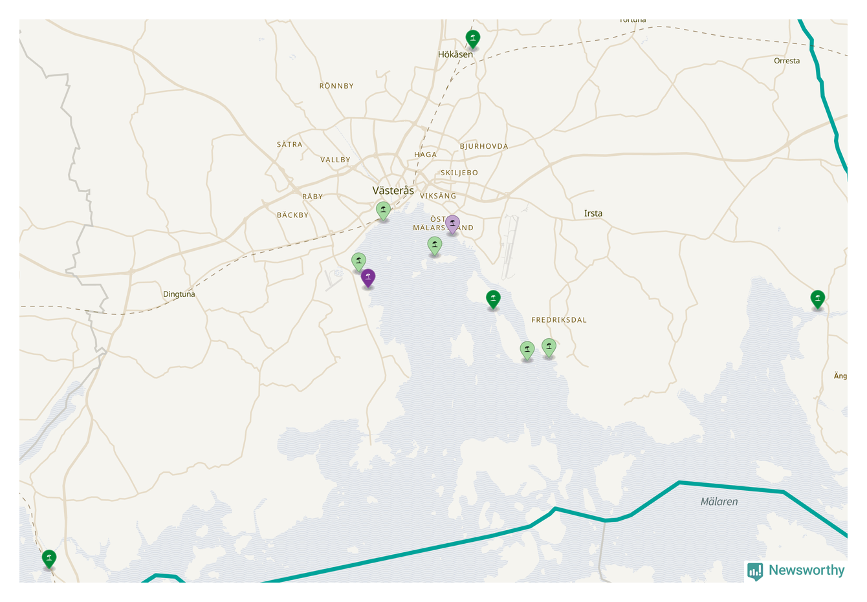Click the SKILJEBO district label
Image resolution: width=867 pixels, height=602 pixels.
pos(459,173)
